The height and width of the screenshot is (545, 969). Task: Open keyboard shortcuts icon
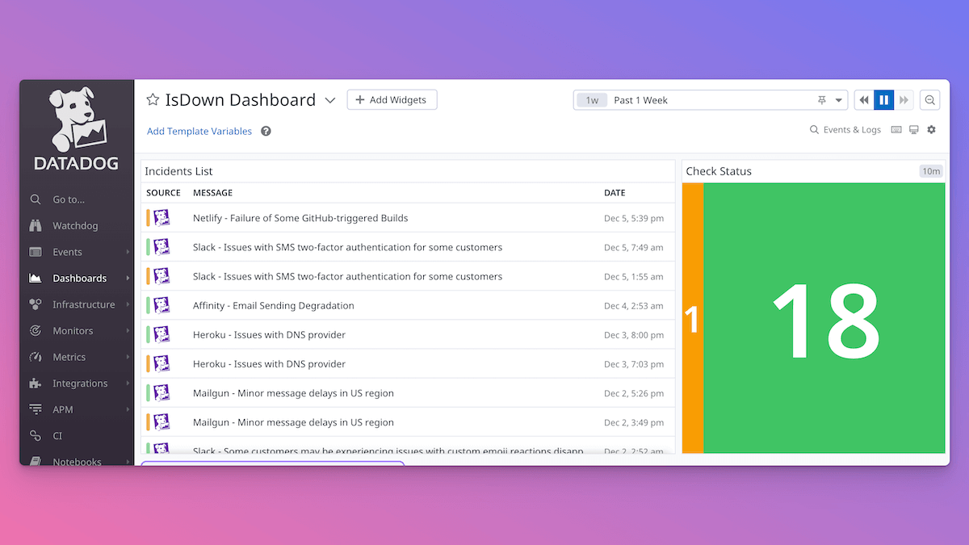click(896, 130)
